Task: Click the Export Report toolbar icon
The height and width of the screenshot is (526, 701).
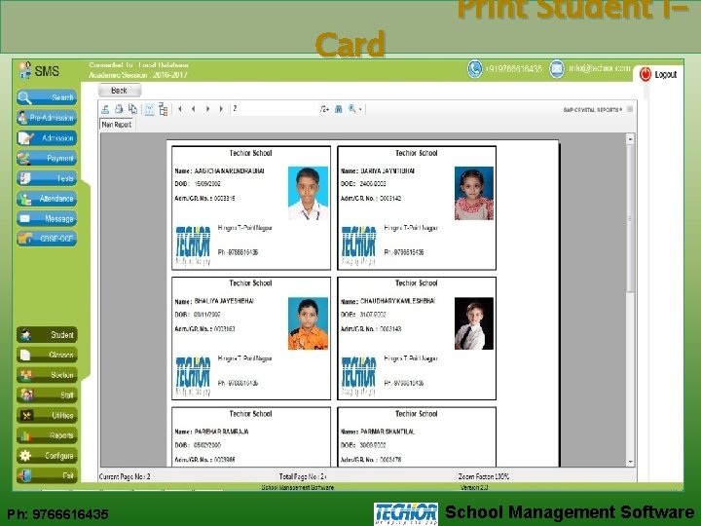Action: 105,109
